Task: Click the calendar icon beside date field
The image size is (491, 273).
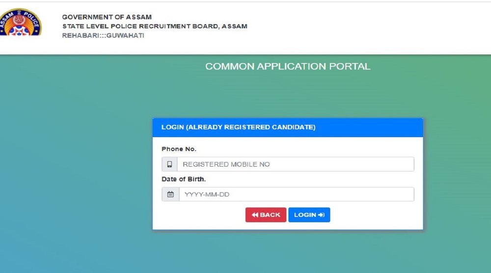Action: coord(170,194)
